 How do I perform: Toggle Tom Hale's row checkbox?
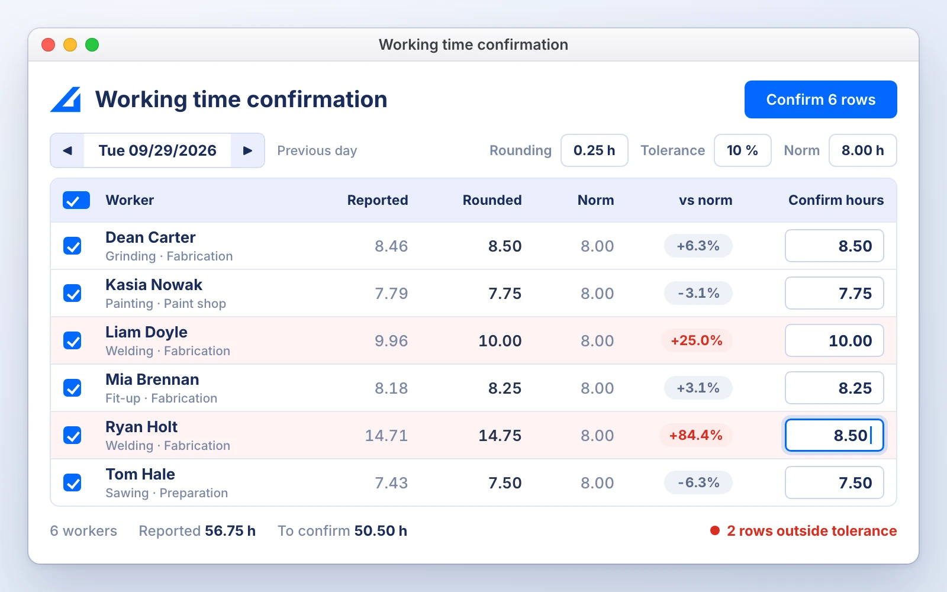coord(72,482)
